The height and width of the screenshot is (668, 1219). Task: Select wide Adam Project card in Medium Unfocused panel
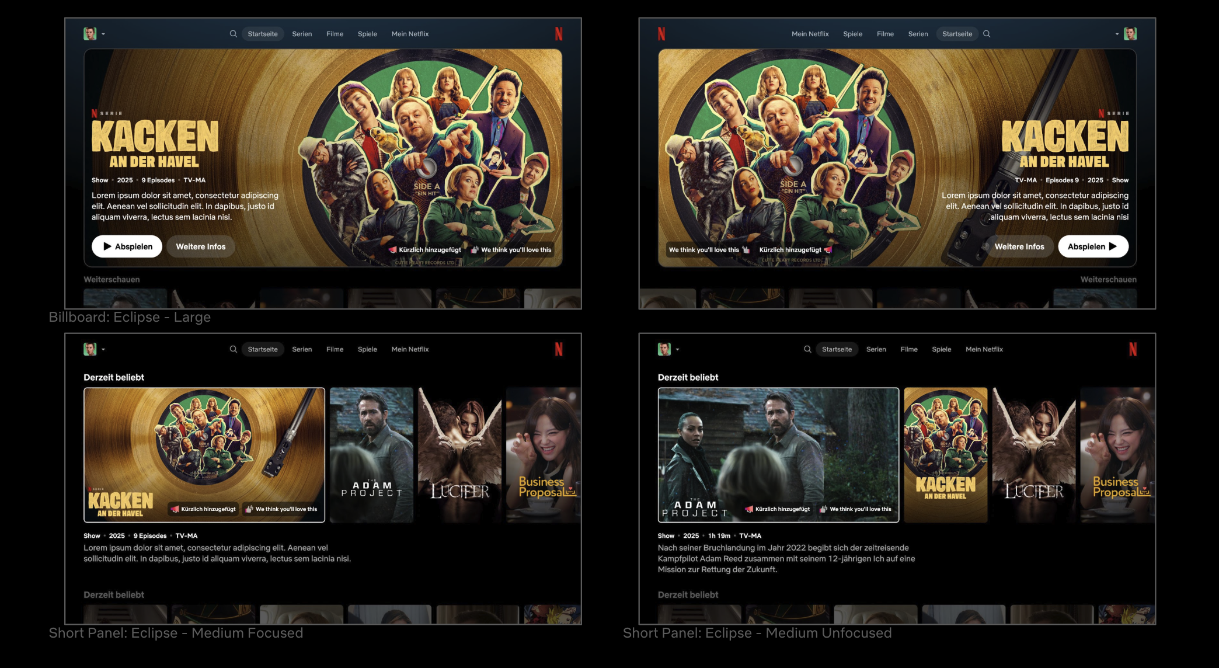tap(779, 455)
